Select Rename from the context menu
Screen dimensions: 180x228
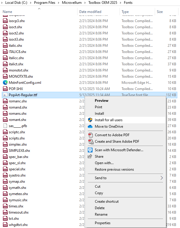101,214
